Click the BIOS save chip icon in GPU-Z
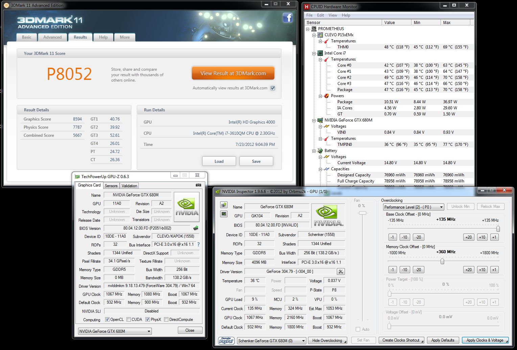Image resolution: width=517 pixels, height=350 pixels. pos(195,228)
